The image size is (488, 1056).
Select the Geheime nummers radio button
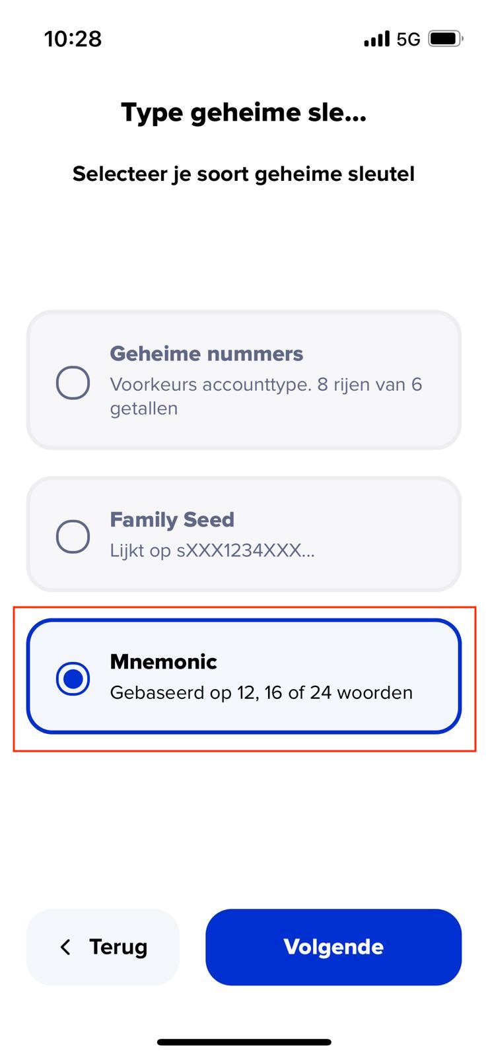[x=73, y=383]
